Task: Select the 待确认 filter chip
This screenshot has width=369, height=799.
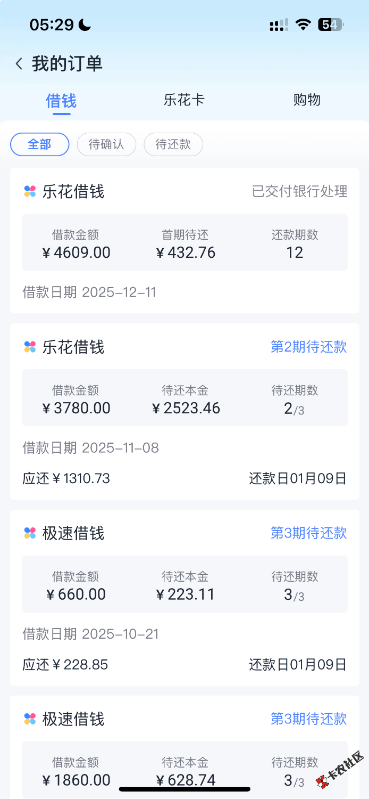Action: [106, 144]
